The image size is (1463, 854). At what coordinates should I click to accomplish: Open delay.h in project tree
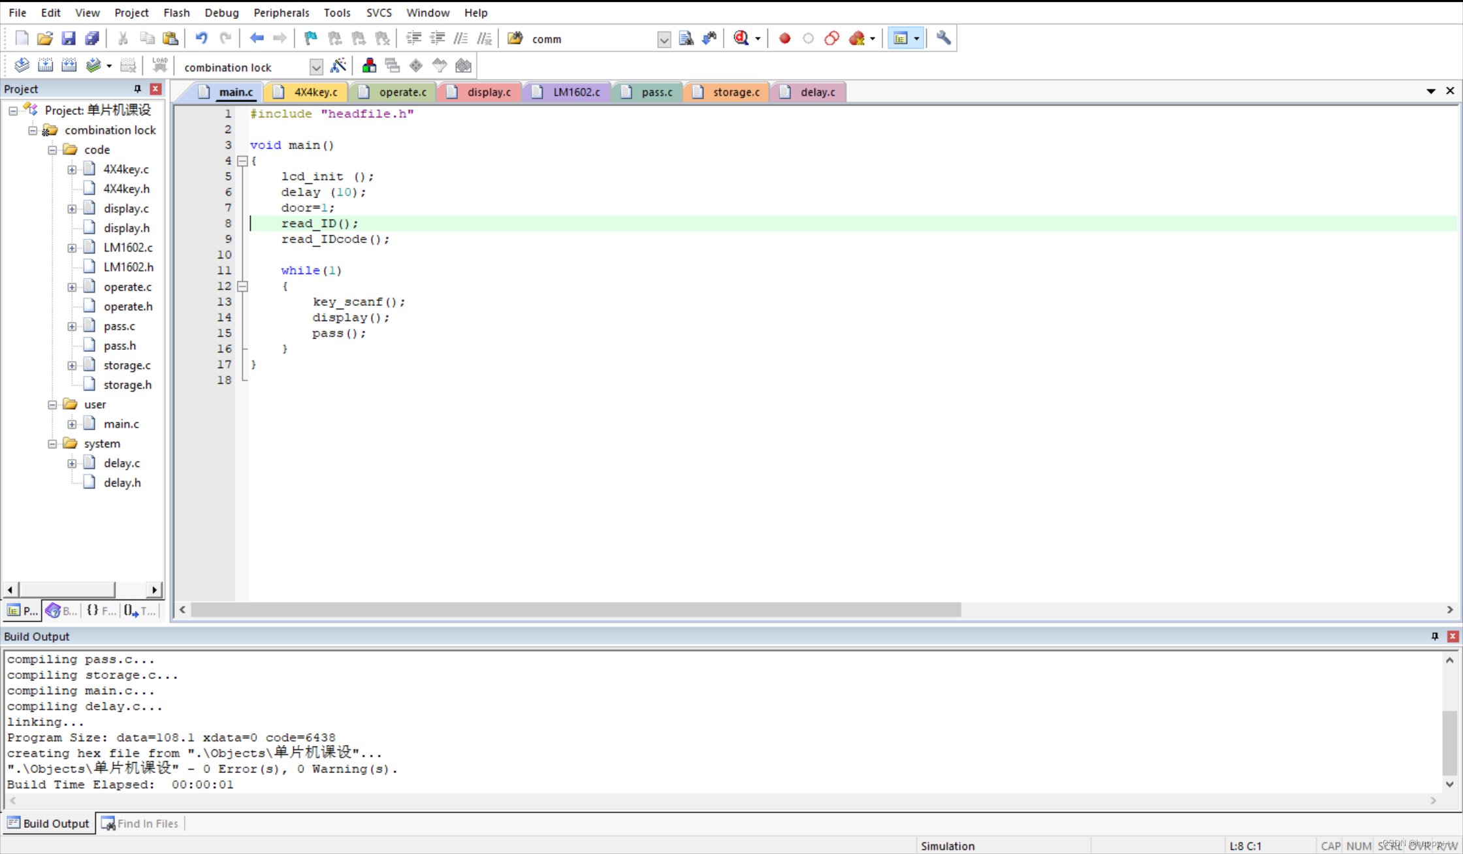[122, 482]
